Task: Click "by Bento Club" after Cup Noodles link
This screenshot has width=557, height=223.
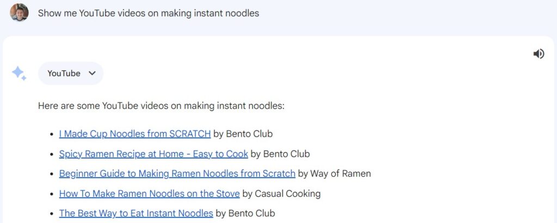Action: pos(243,133)
